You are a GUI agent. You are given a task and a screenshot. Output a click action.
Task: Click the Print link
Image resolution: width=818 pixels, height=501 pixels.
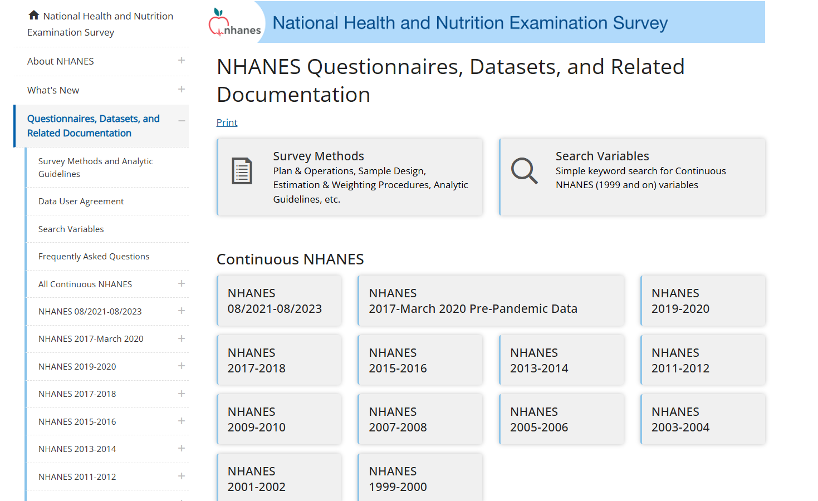pyautogui.click(x=227, y=122)
